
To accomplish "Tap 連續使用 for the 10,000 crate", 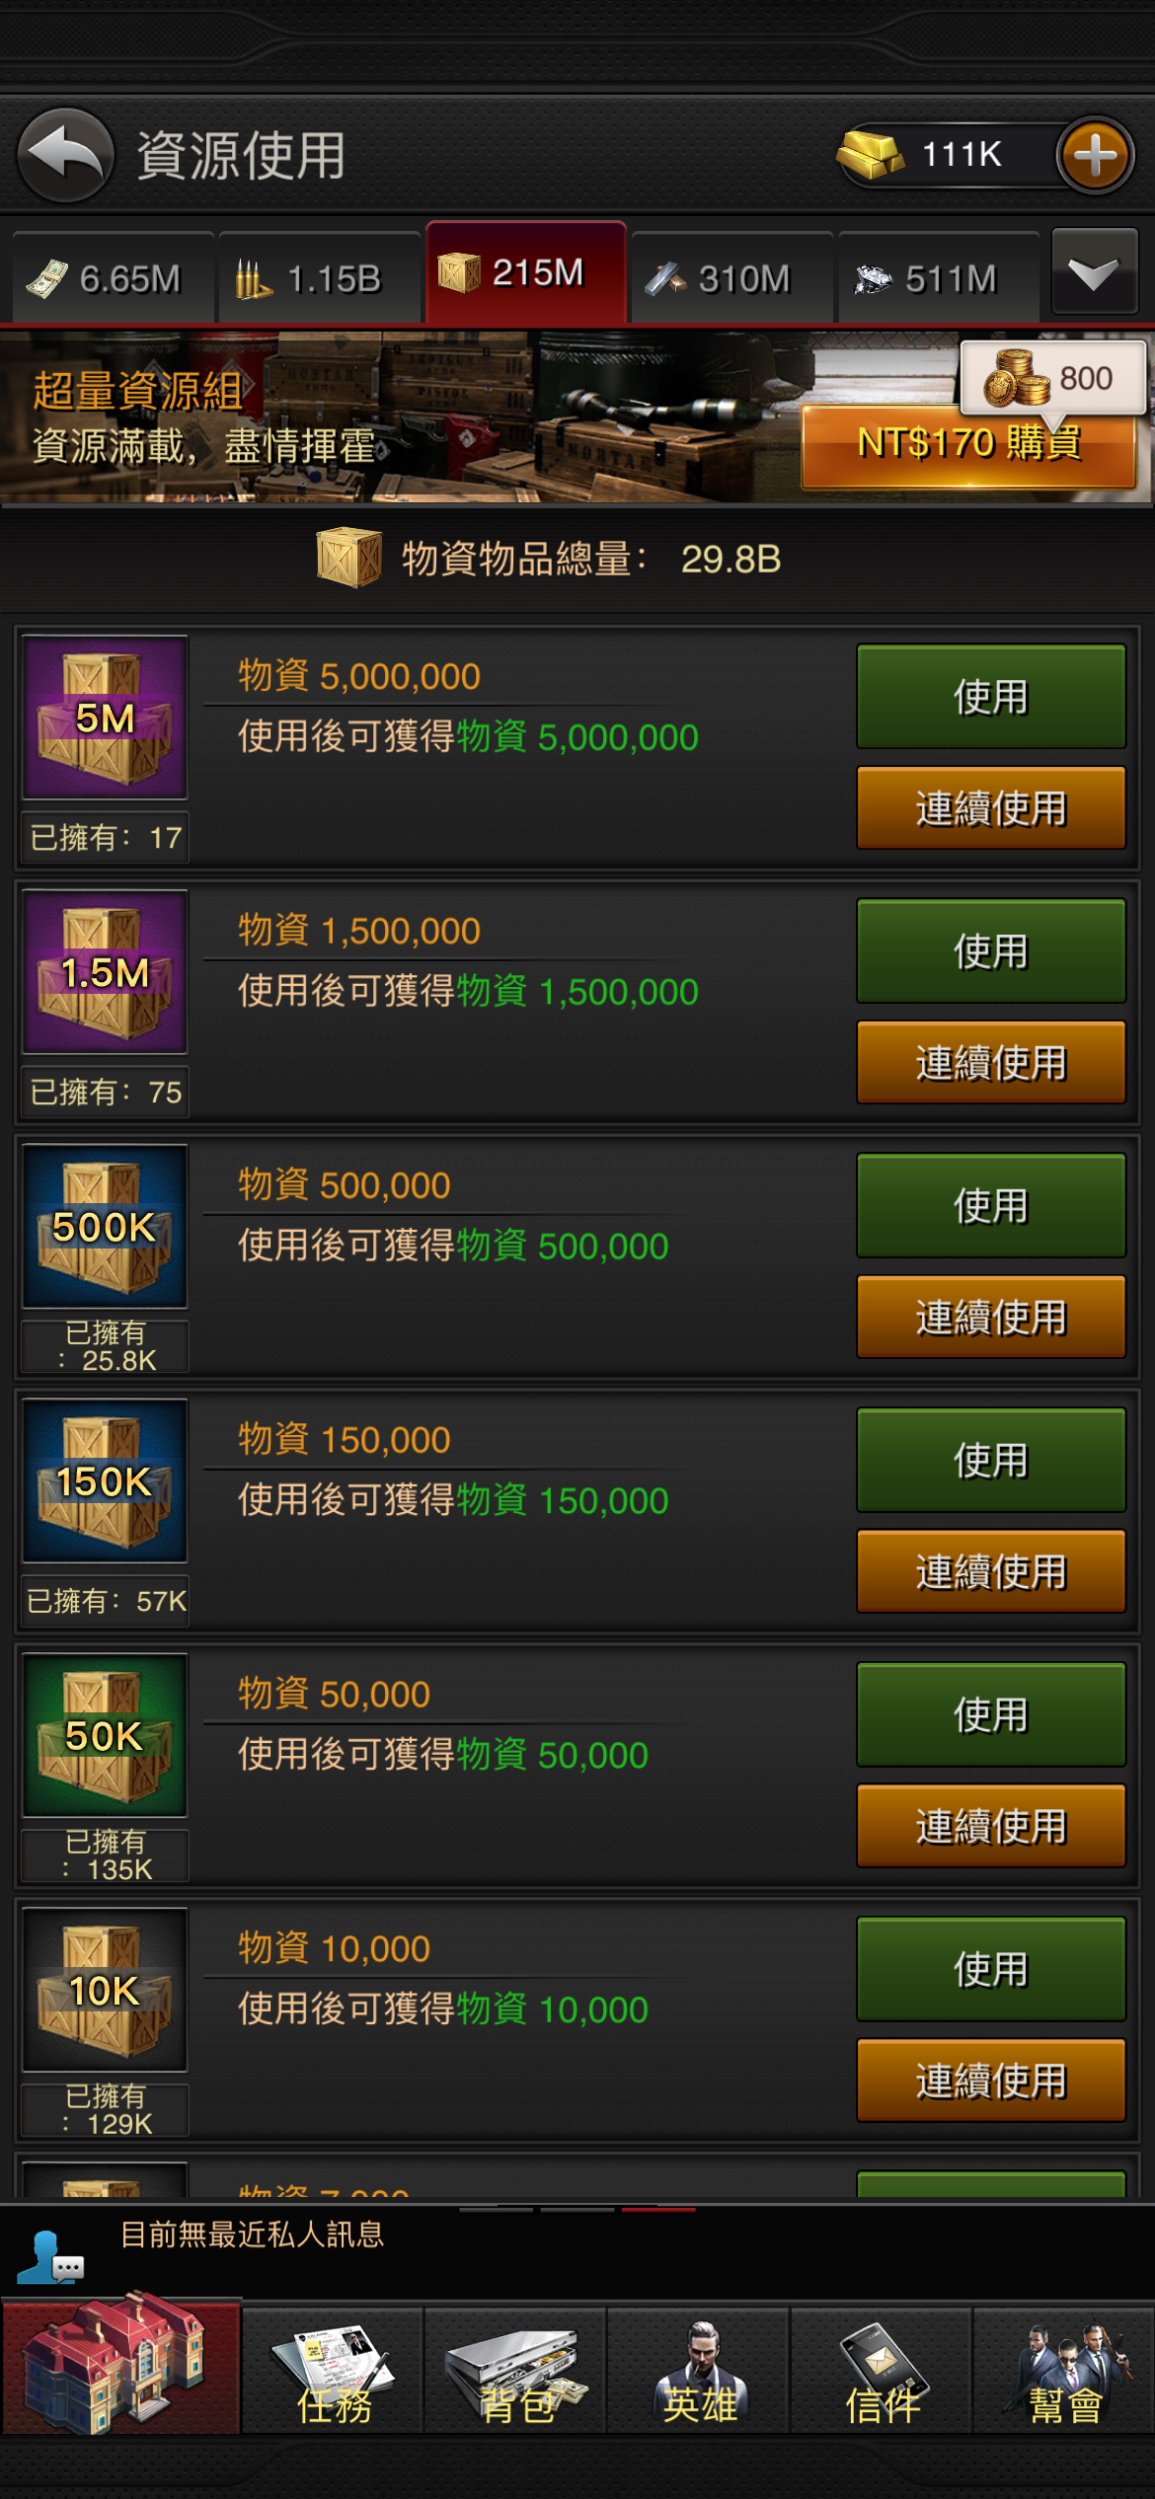I will [991, 2081].
